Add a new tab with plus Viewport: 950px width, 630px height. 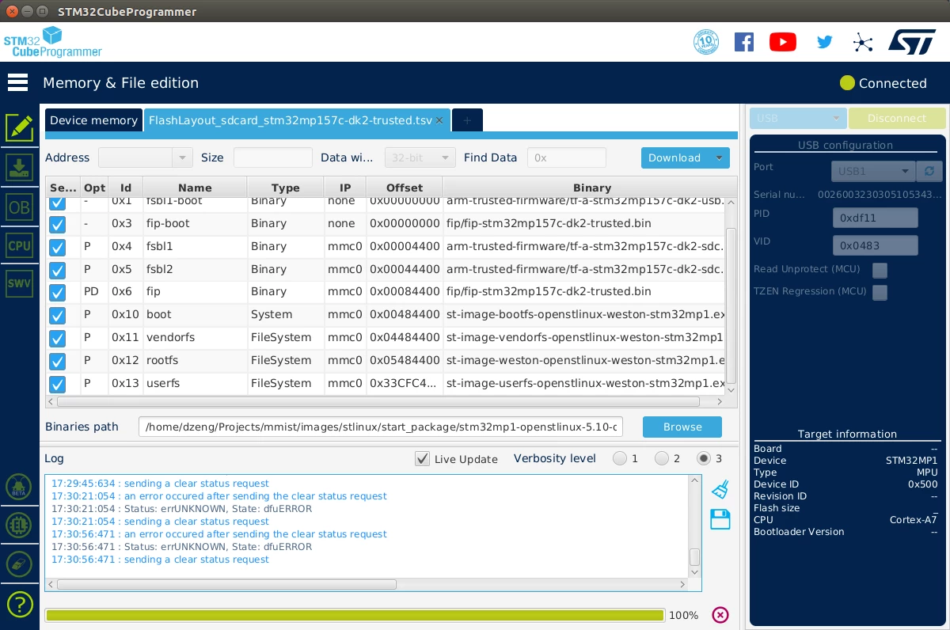(x=467, y=120)
